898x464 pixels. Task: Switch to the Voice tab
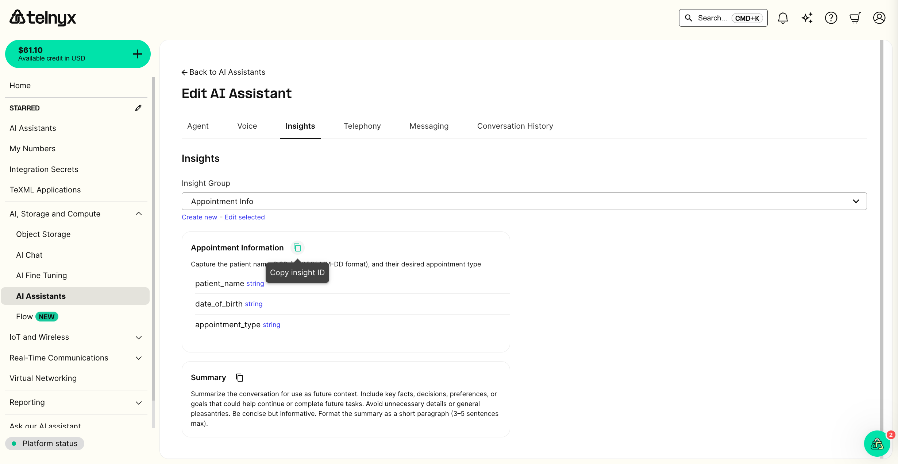click(x=247, y=126)
